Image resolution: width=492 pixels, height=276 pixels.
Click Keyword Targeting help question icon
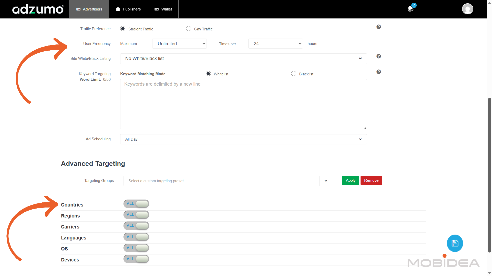coord(378,72)
